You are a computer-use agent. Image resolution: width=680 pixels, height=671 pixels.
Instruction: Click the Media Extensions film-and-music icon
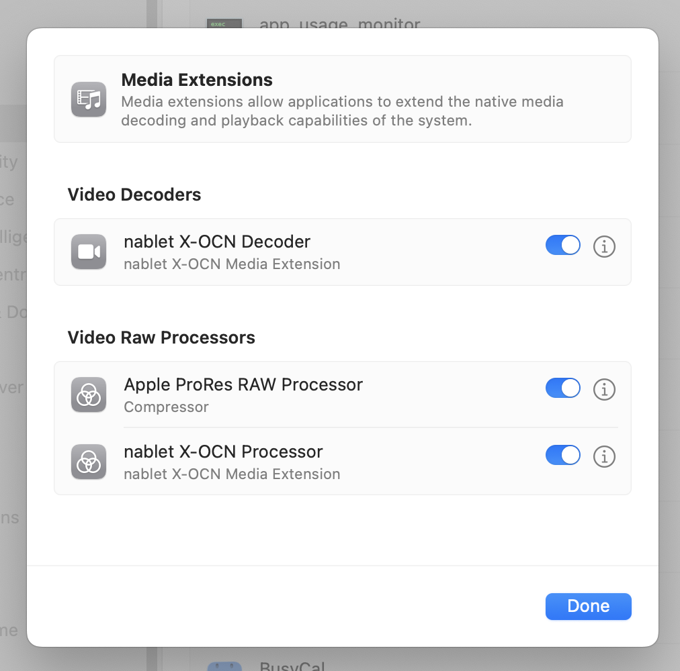pyautogui.click(x=89, y=99)
